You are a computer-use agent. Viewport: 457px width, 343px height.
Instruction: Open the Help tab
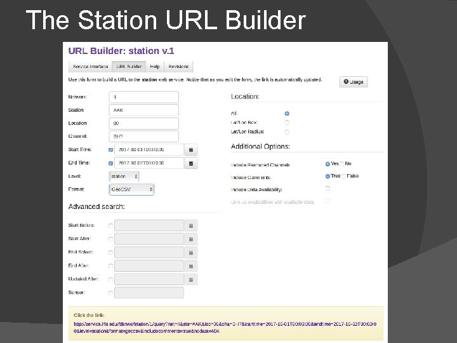tap(155, 67)
